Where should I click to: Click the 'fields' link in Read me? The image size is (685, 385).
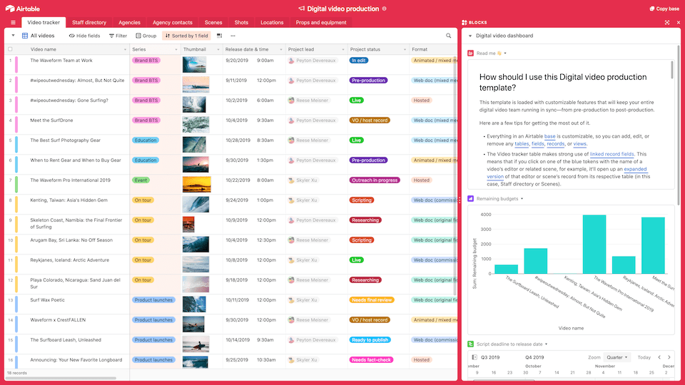[538, 143]
